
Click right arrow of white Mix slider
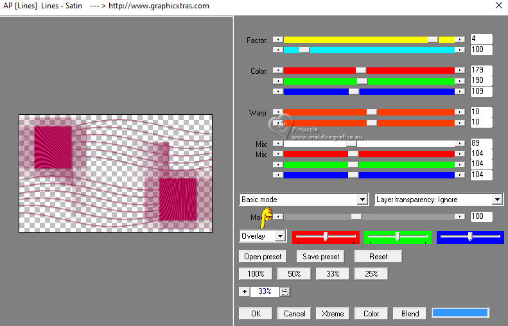[x=460, y=143]
